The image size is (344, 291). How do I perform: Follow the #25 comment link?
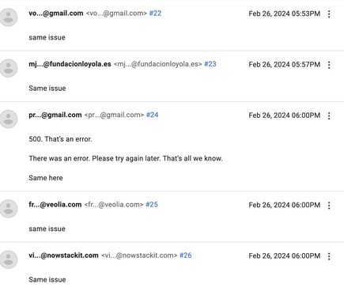click(152, 205)
